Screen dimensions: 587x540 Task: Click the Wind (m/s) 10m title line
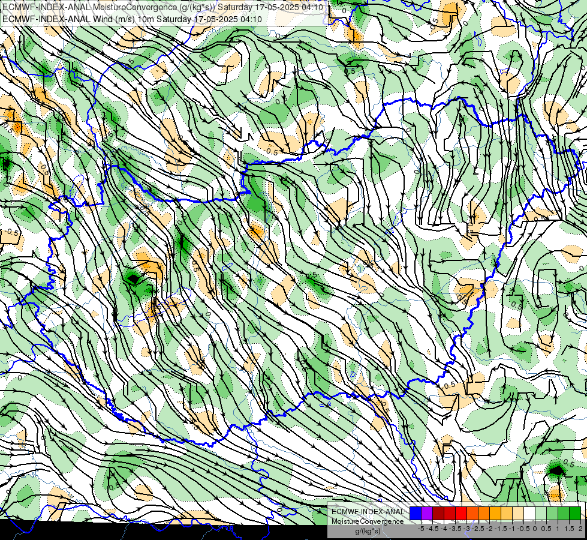pyautogui.click(x=132, y=19)
